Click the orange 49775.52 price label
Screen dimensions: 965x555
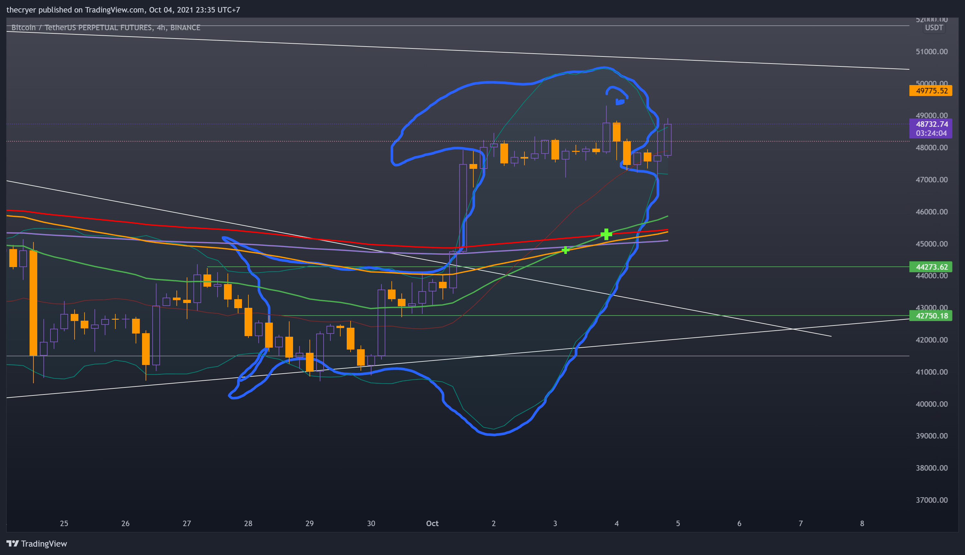[x=931, y=91]
